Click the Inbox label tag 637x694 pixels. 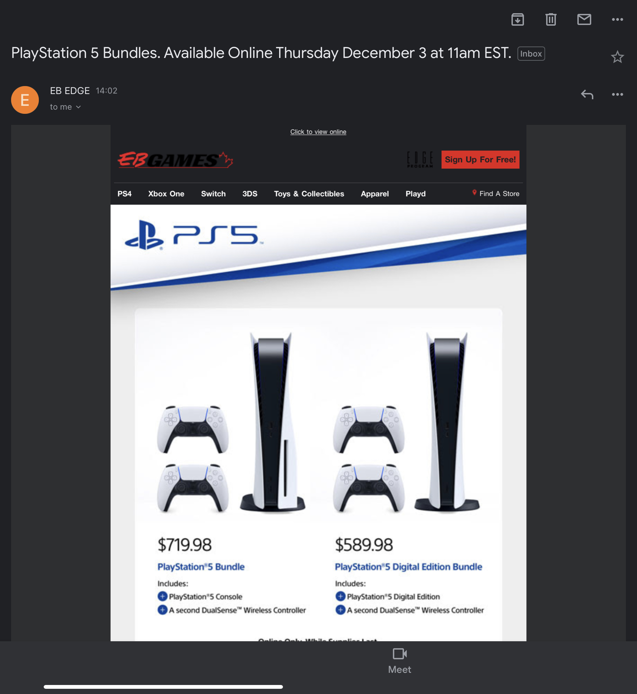531,54
